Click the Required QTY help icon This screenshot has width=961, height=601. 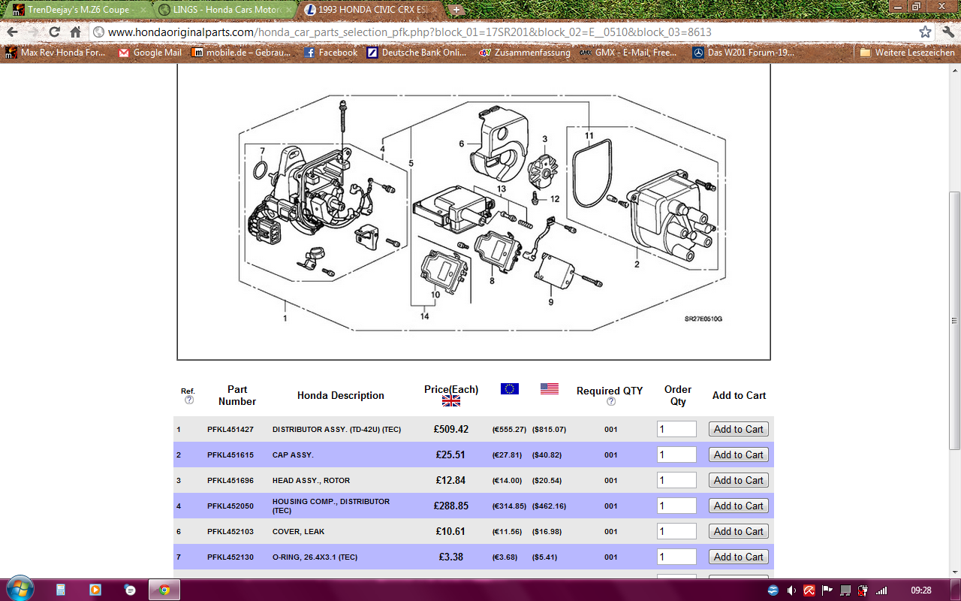(610, 401)
